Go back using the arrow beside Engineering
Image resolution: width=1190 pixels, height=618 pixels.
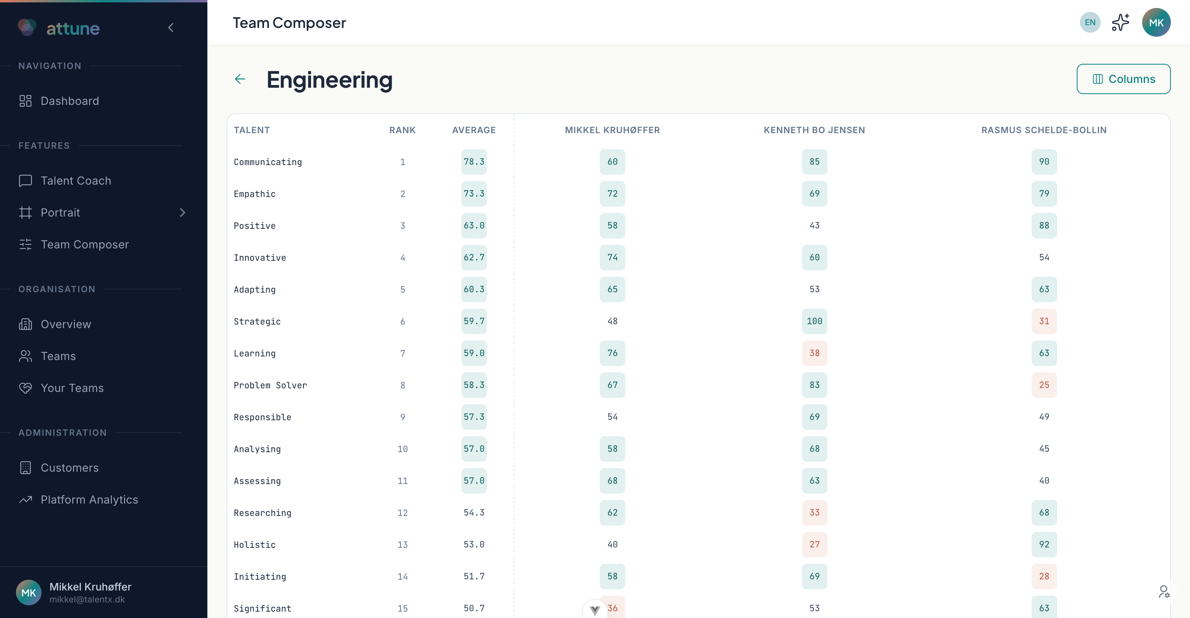point(240,79)
